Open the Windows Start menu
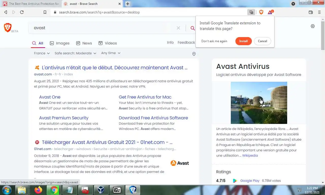The height and width of the screenshot is (195, 325). (7, 190)
